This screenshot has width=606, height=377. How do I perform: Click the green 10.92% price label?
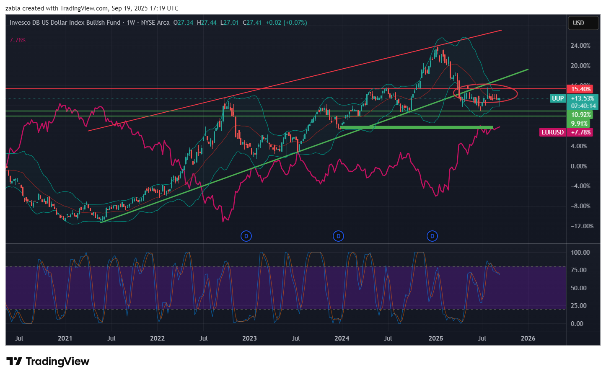[x=580, y=115]
